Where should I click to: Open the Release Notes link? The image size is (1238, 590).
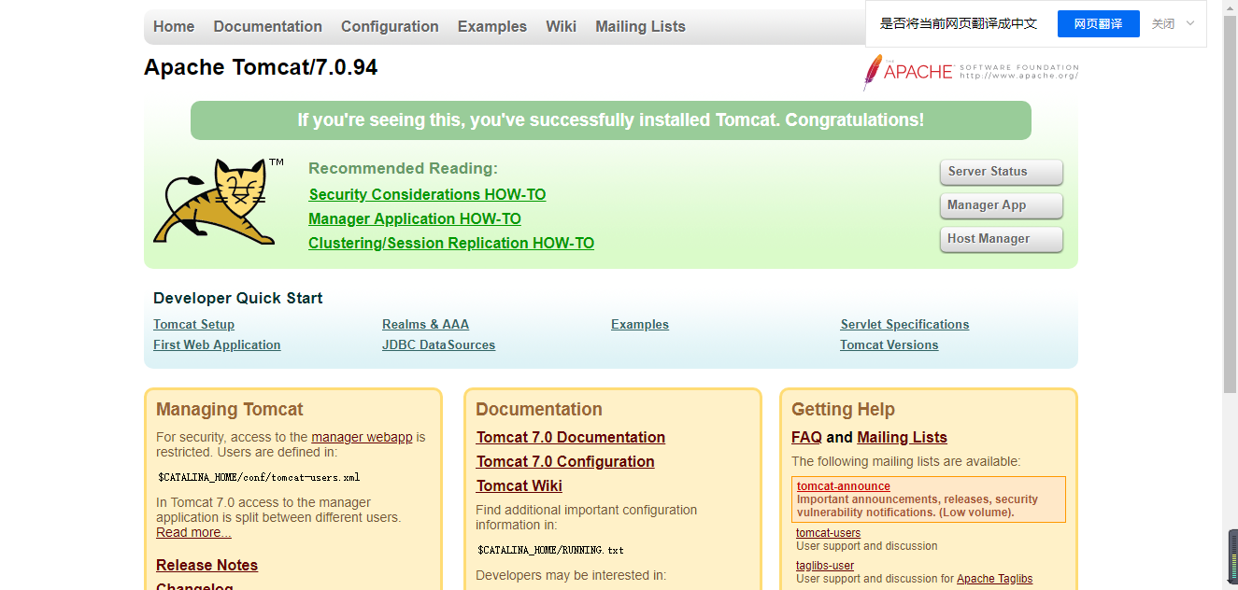tap(206, 565)
